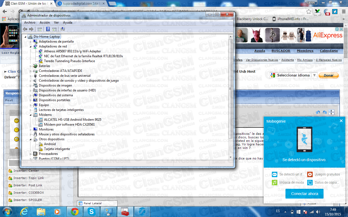
Task: Select the Android device under Otros dispositivos
Action: tap(50, 144)
